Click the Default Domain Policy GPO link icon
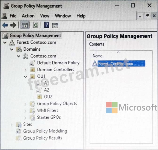The height and width of the screenshot is (150, 158). (x=32, y=63)
